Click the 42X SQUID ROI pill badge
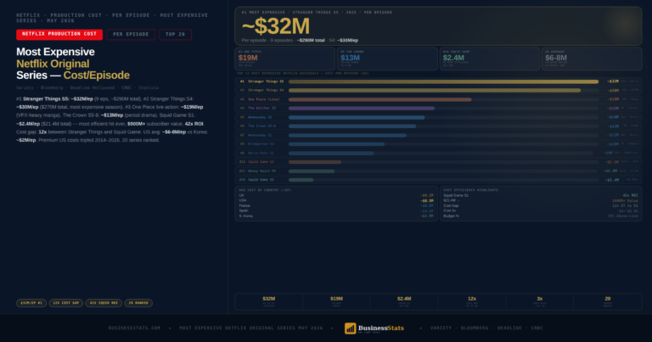652x342 pixels. click(104, 303)
